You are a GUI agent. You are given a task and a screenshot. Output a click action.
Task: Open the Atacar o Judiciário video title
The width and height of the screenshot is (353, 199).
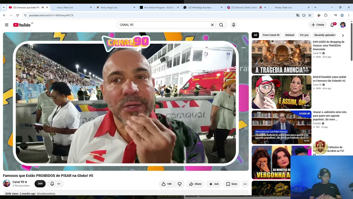click(x=330, y=116)
